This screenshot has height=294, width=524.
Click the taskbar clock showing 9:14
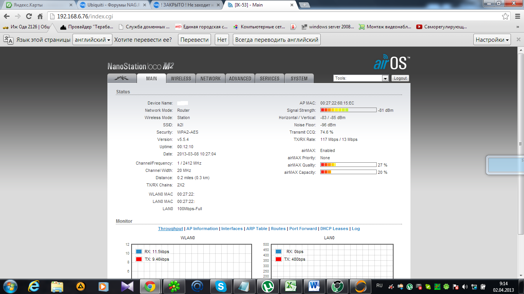503,286
